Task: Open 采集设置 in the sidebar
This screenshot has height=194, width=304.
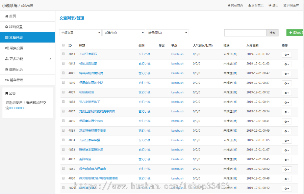Action: click(x=28, y=48)
